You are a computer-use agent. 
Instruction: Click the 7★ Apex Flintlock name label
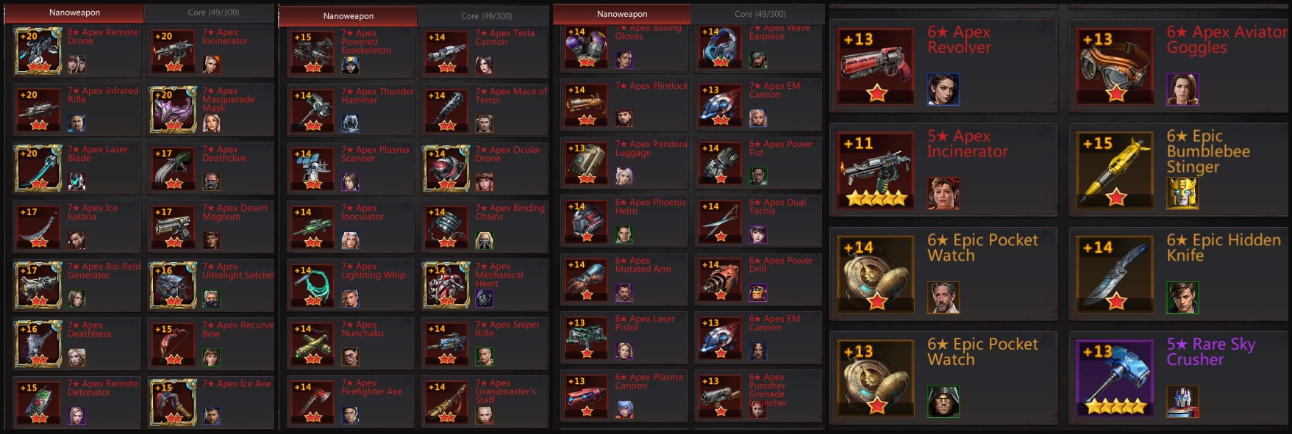click(652, 86)
